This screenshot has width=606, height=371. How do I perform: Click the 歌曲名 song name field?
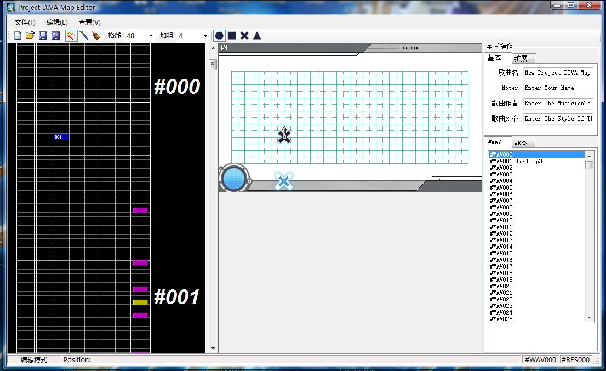click(558, 73)
